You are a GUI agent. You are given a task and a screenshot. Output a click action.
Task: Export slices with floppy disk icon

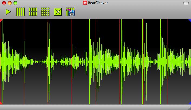point(70,12)
